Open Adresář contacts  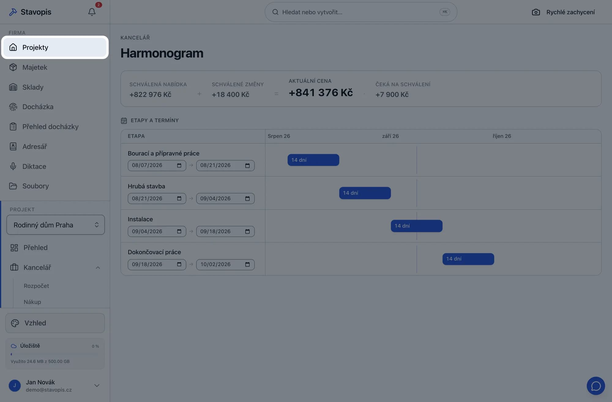[x=55, y=147]
